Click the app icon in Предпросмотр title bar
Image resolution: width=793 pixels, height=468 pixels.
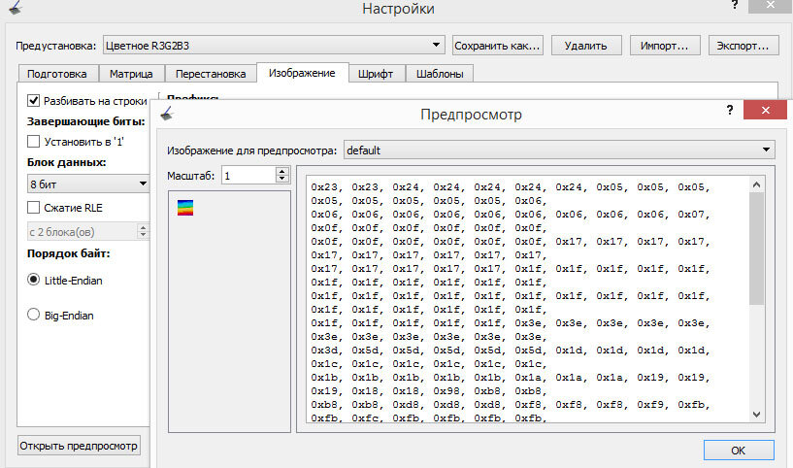(167, 114)
